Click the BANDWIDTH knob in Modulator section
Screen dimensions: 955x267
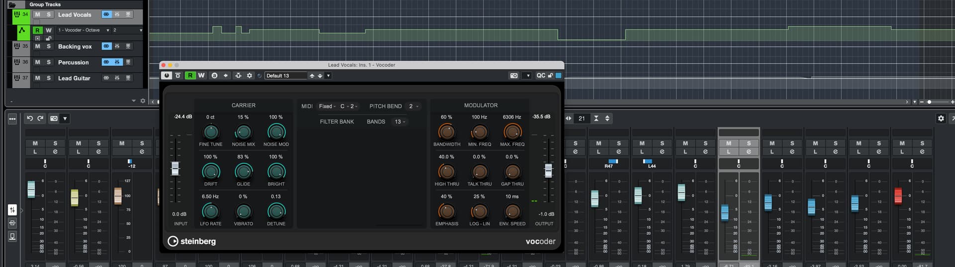pos(447,132)
